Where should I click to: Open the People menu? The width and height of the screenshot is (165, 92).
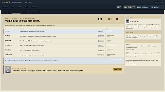(19, 7)
